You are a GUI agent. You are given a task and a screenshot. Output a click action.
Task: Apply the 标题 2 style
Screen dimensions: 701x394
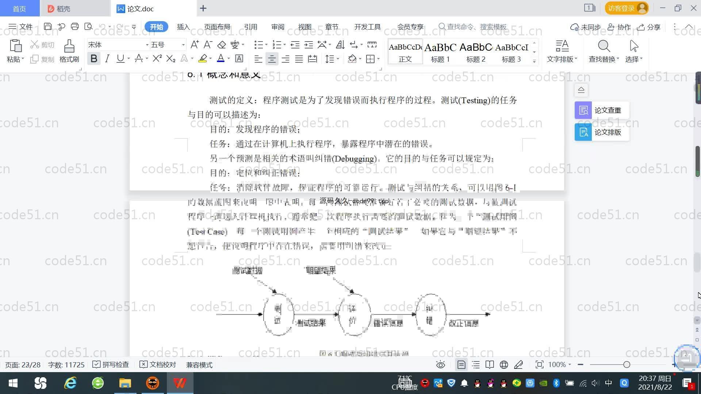476,52
